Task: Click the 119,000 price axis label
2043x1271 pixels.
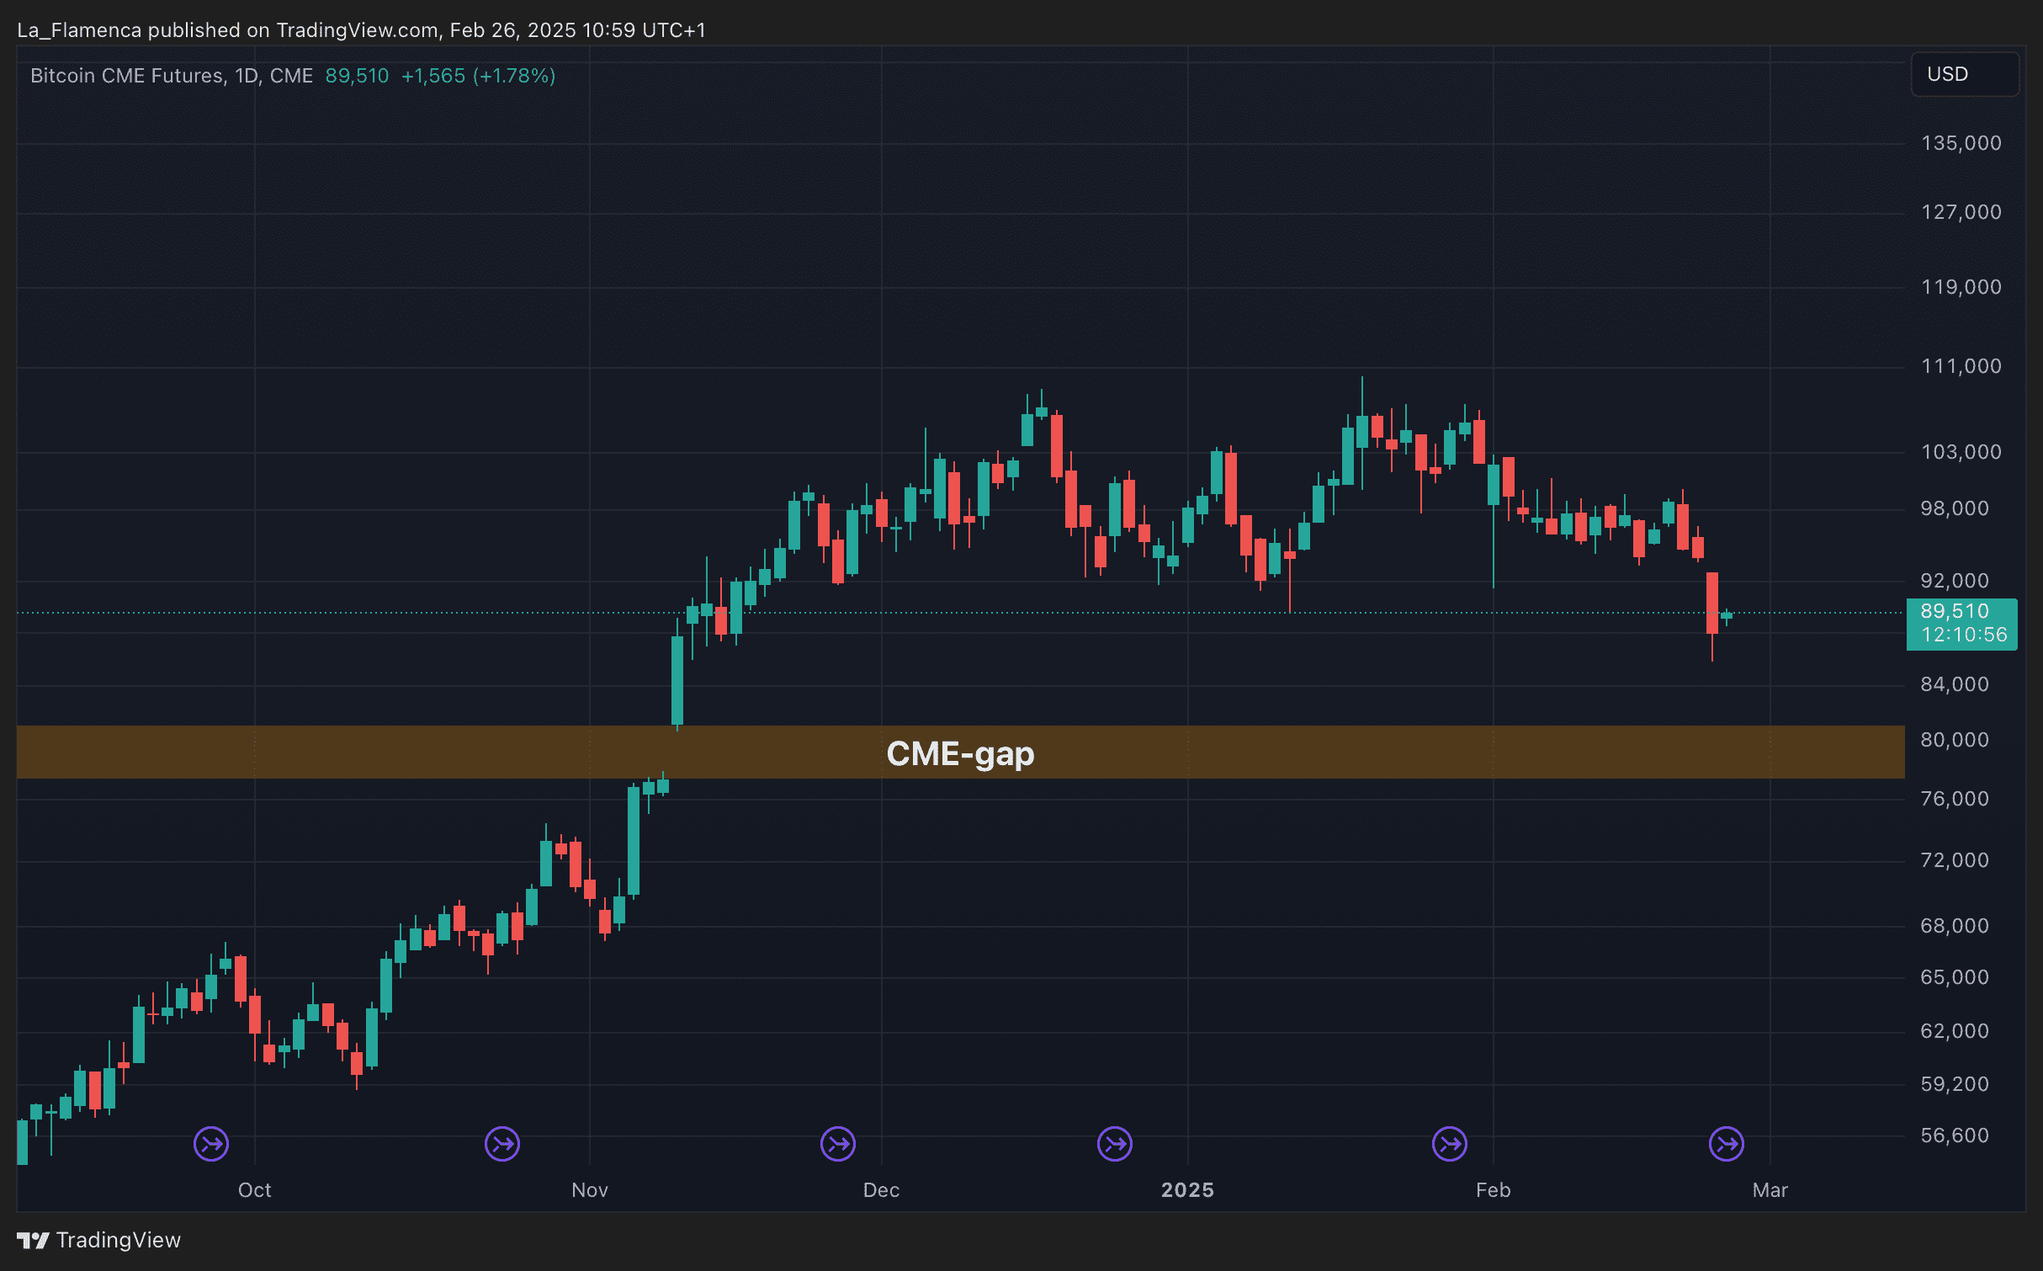Action: point(1961,287)
